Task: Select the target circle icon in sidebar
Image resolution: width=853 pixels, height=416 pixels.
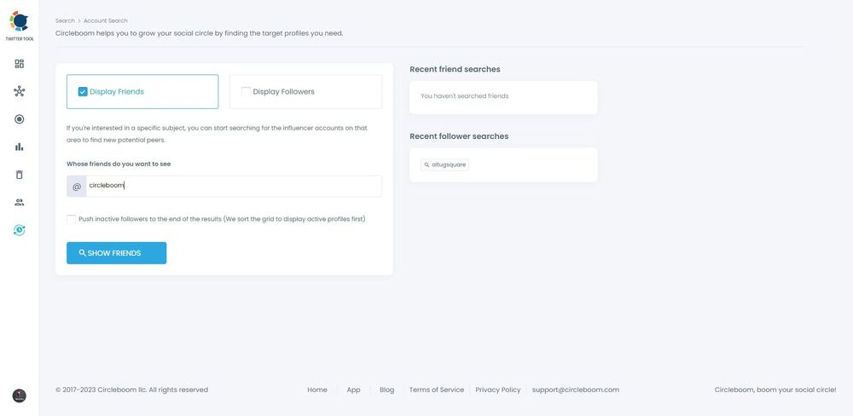Action: (20, 119)
